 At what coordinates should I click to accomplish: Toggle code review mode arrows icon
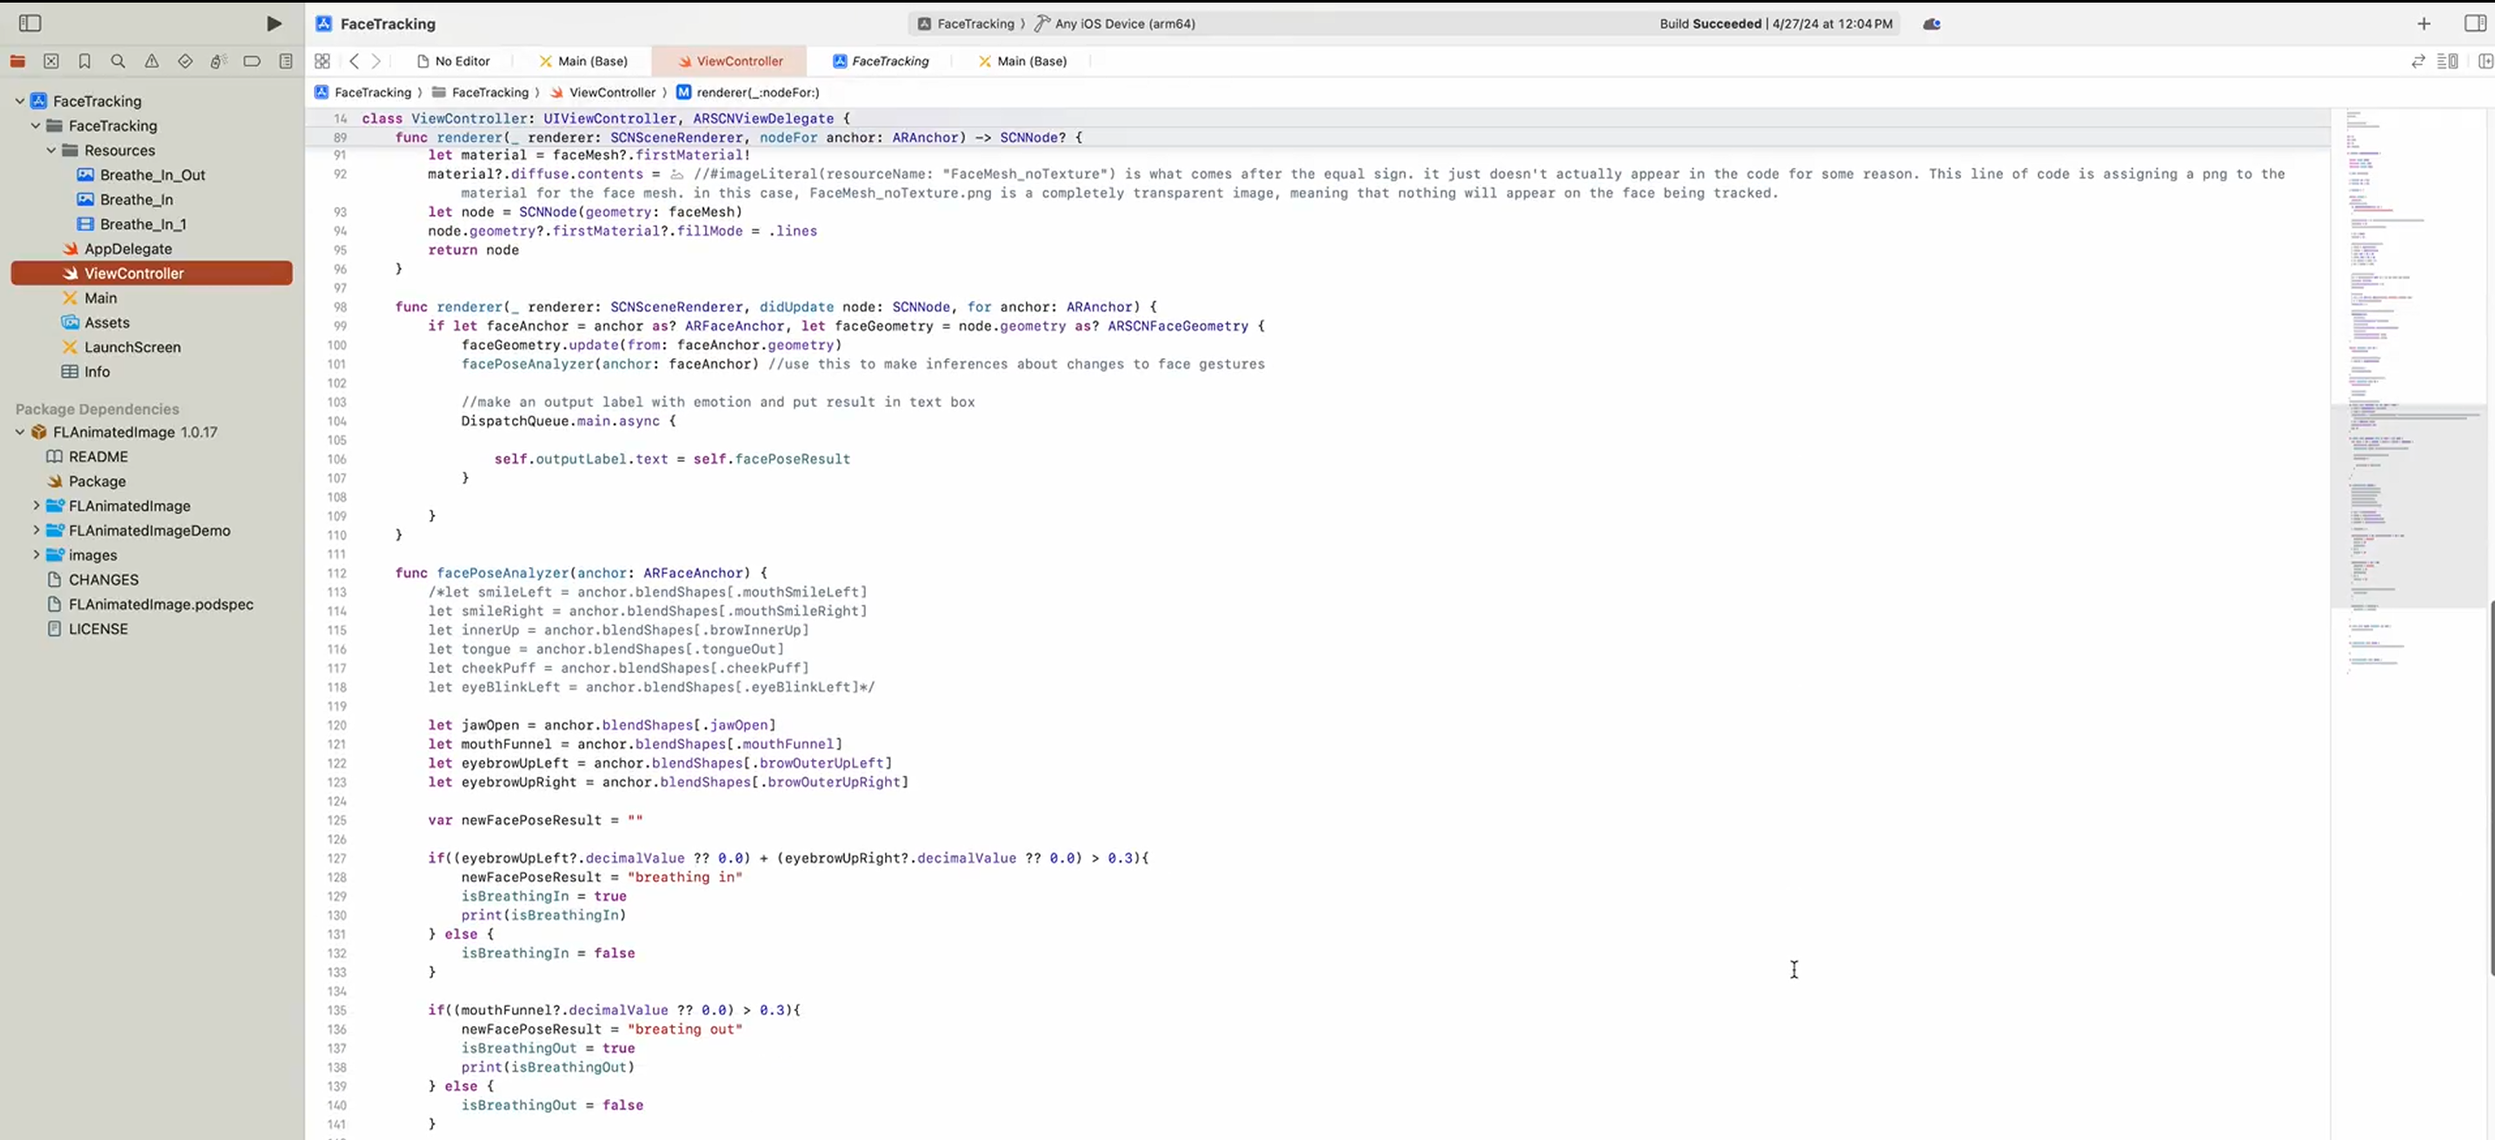point(2418,61)
